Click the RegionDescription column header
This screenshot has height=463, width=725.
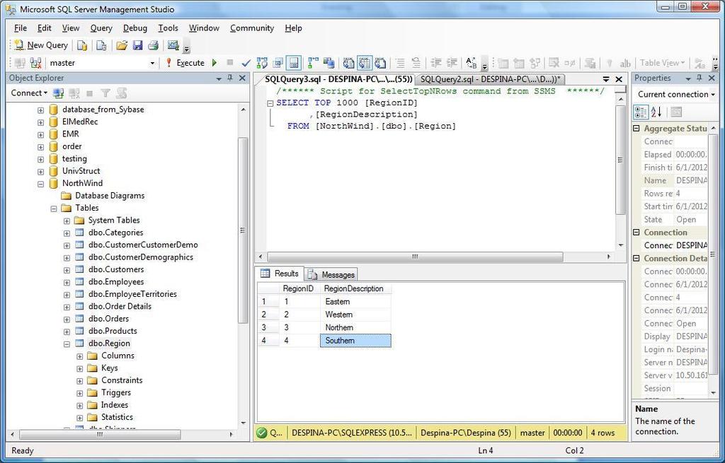[x=355, y=288]
